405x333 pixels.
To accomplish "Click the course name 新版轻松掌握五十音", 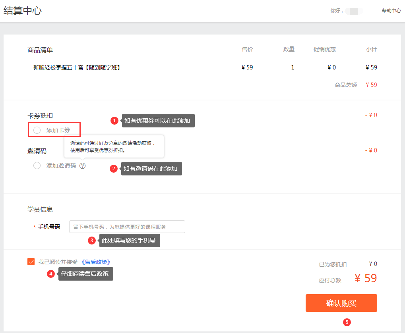I will (x=77, y=67).
